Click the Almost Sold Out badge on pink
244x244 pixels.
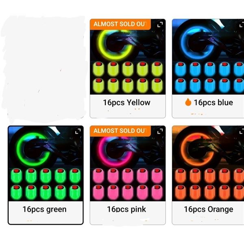click(x=120, y=131)
